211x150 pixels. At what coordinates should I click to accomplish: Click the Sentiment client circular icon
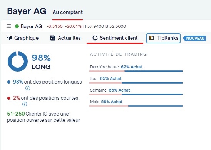point(95,38)
